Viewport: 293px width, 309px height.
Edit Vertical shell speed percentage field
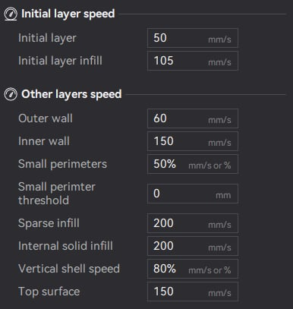point(193,269)
